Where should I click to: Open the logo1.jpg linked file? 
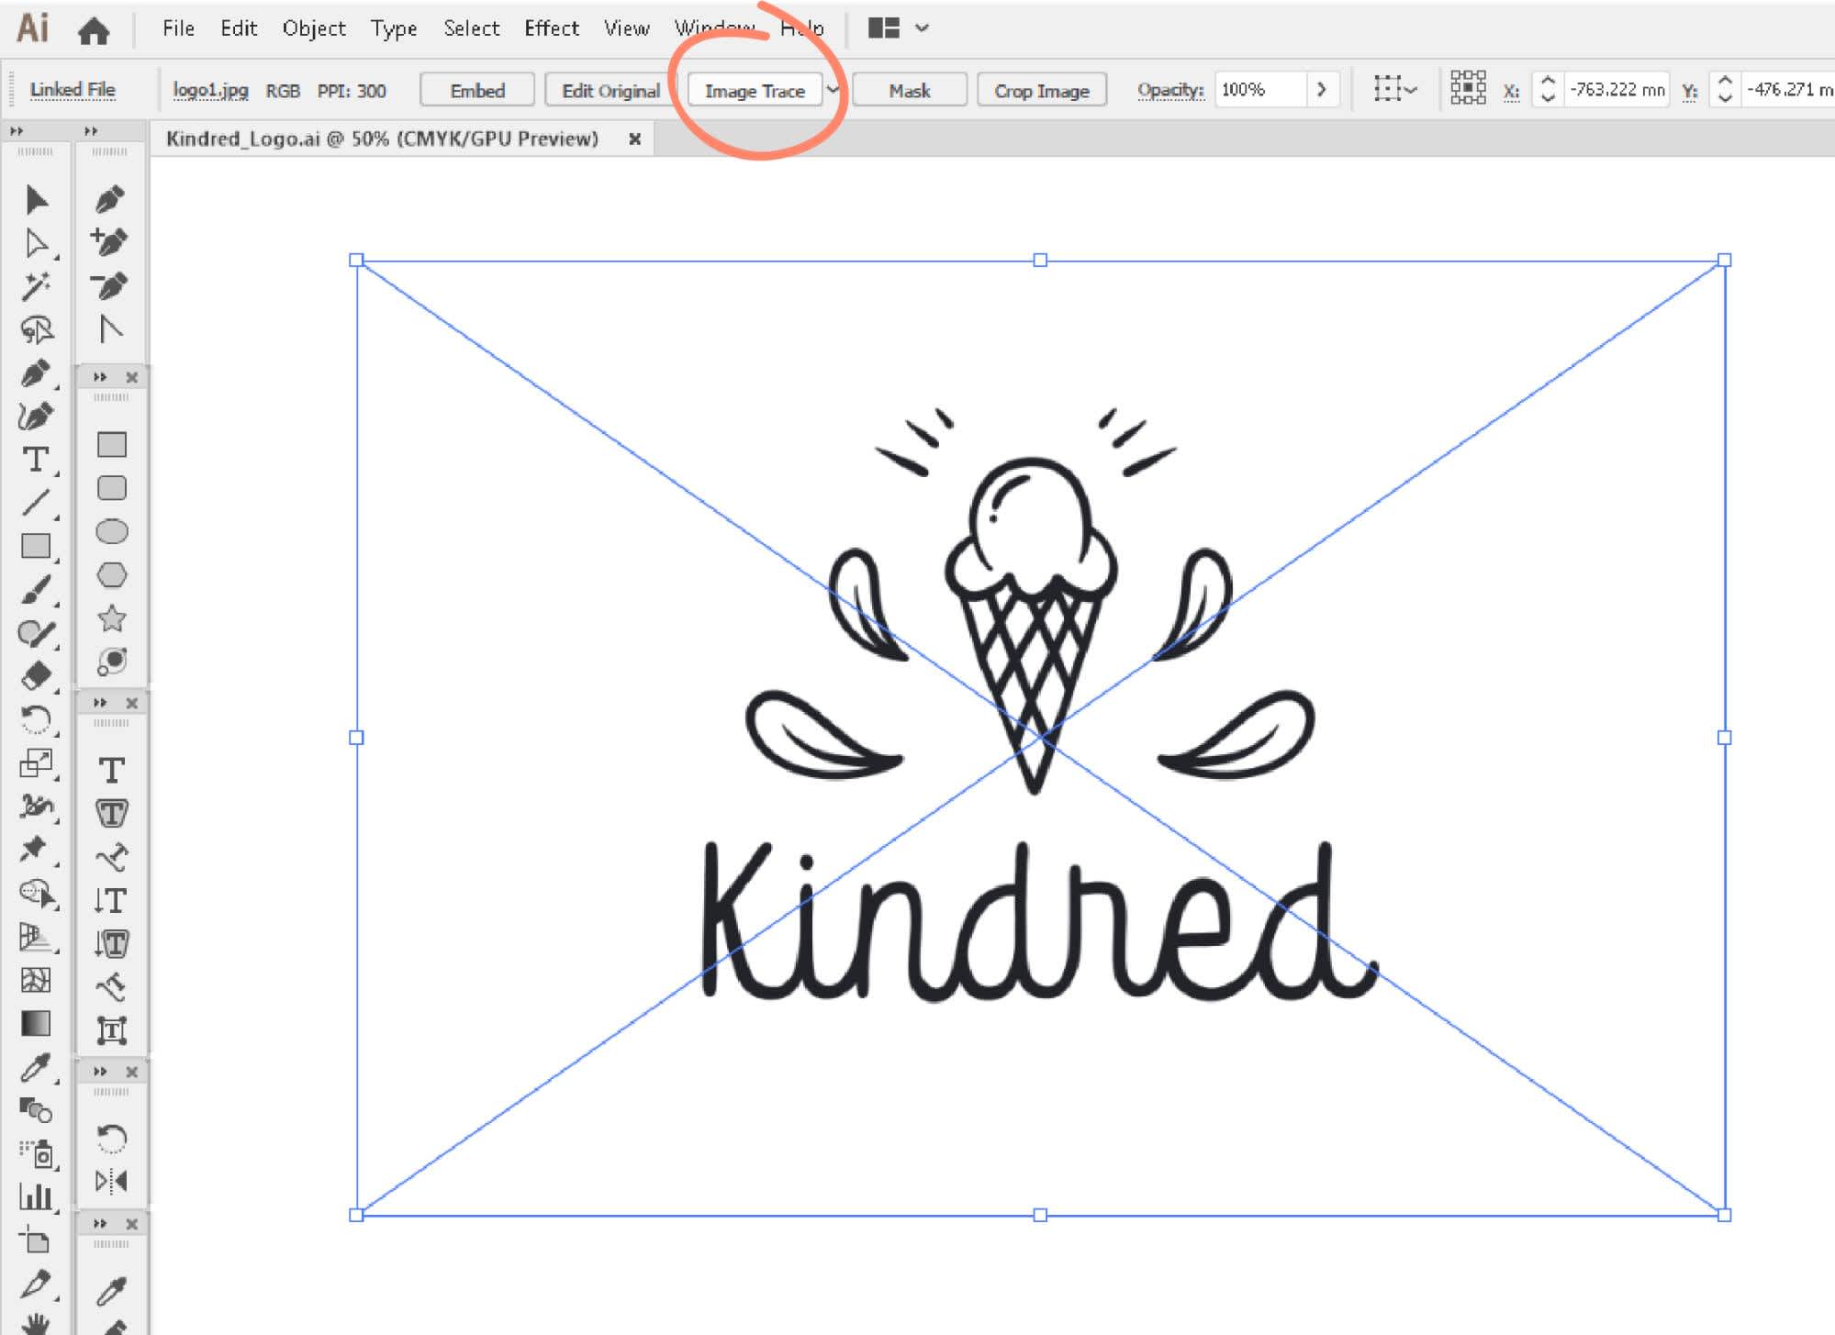click(209, 90)
